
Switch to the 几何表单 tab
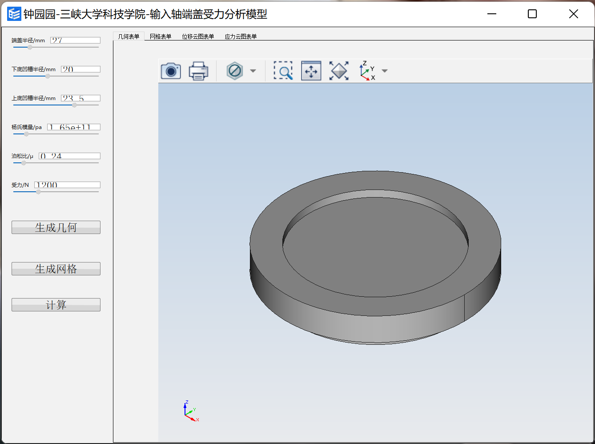coord(129,36)
